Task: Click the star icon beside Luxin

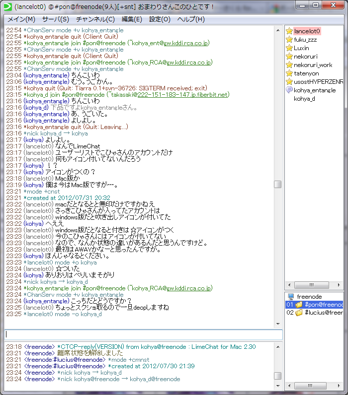Action: click(289, 48)
